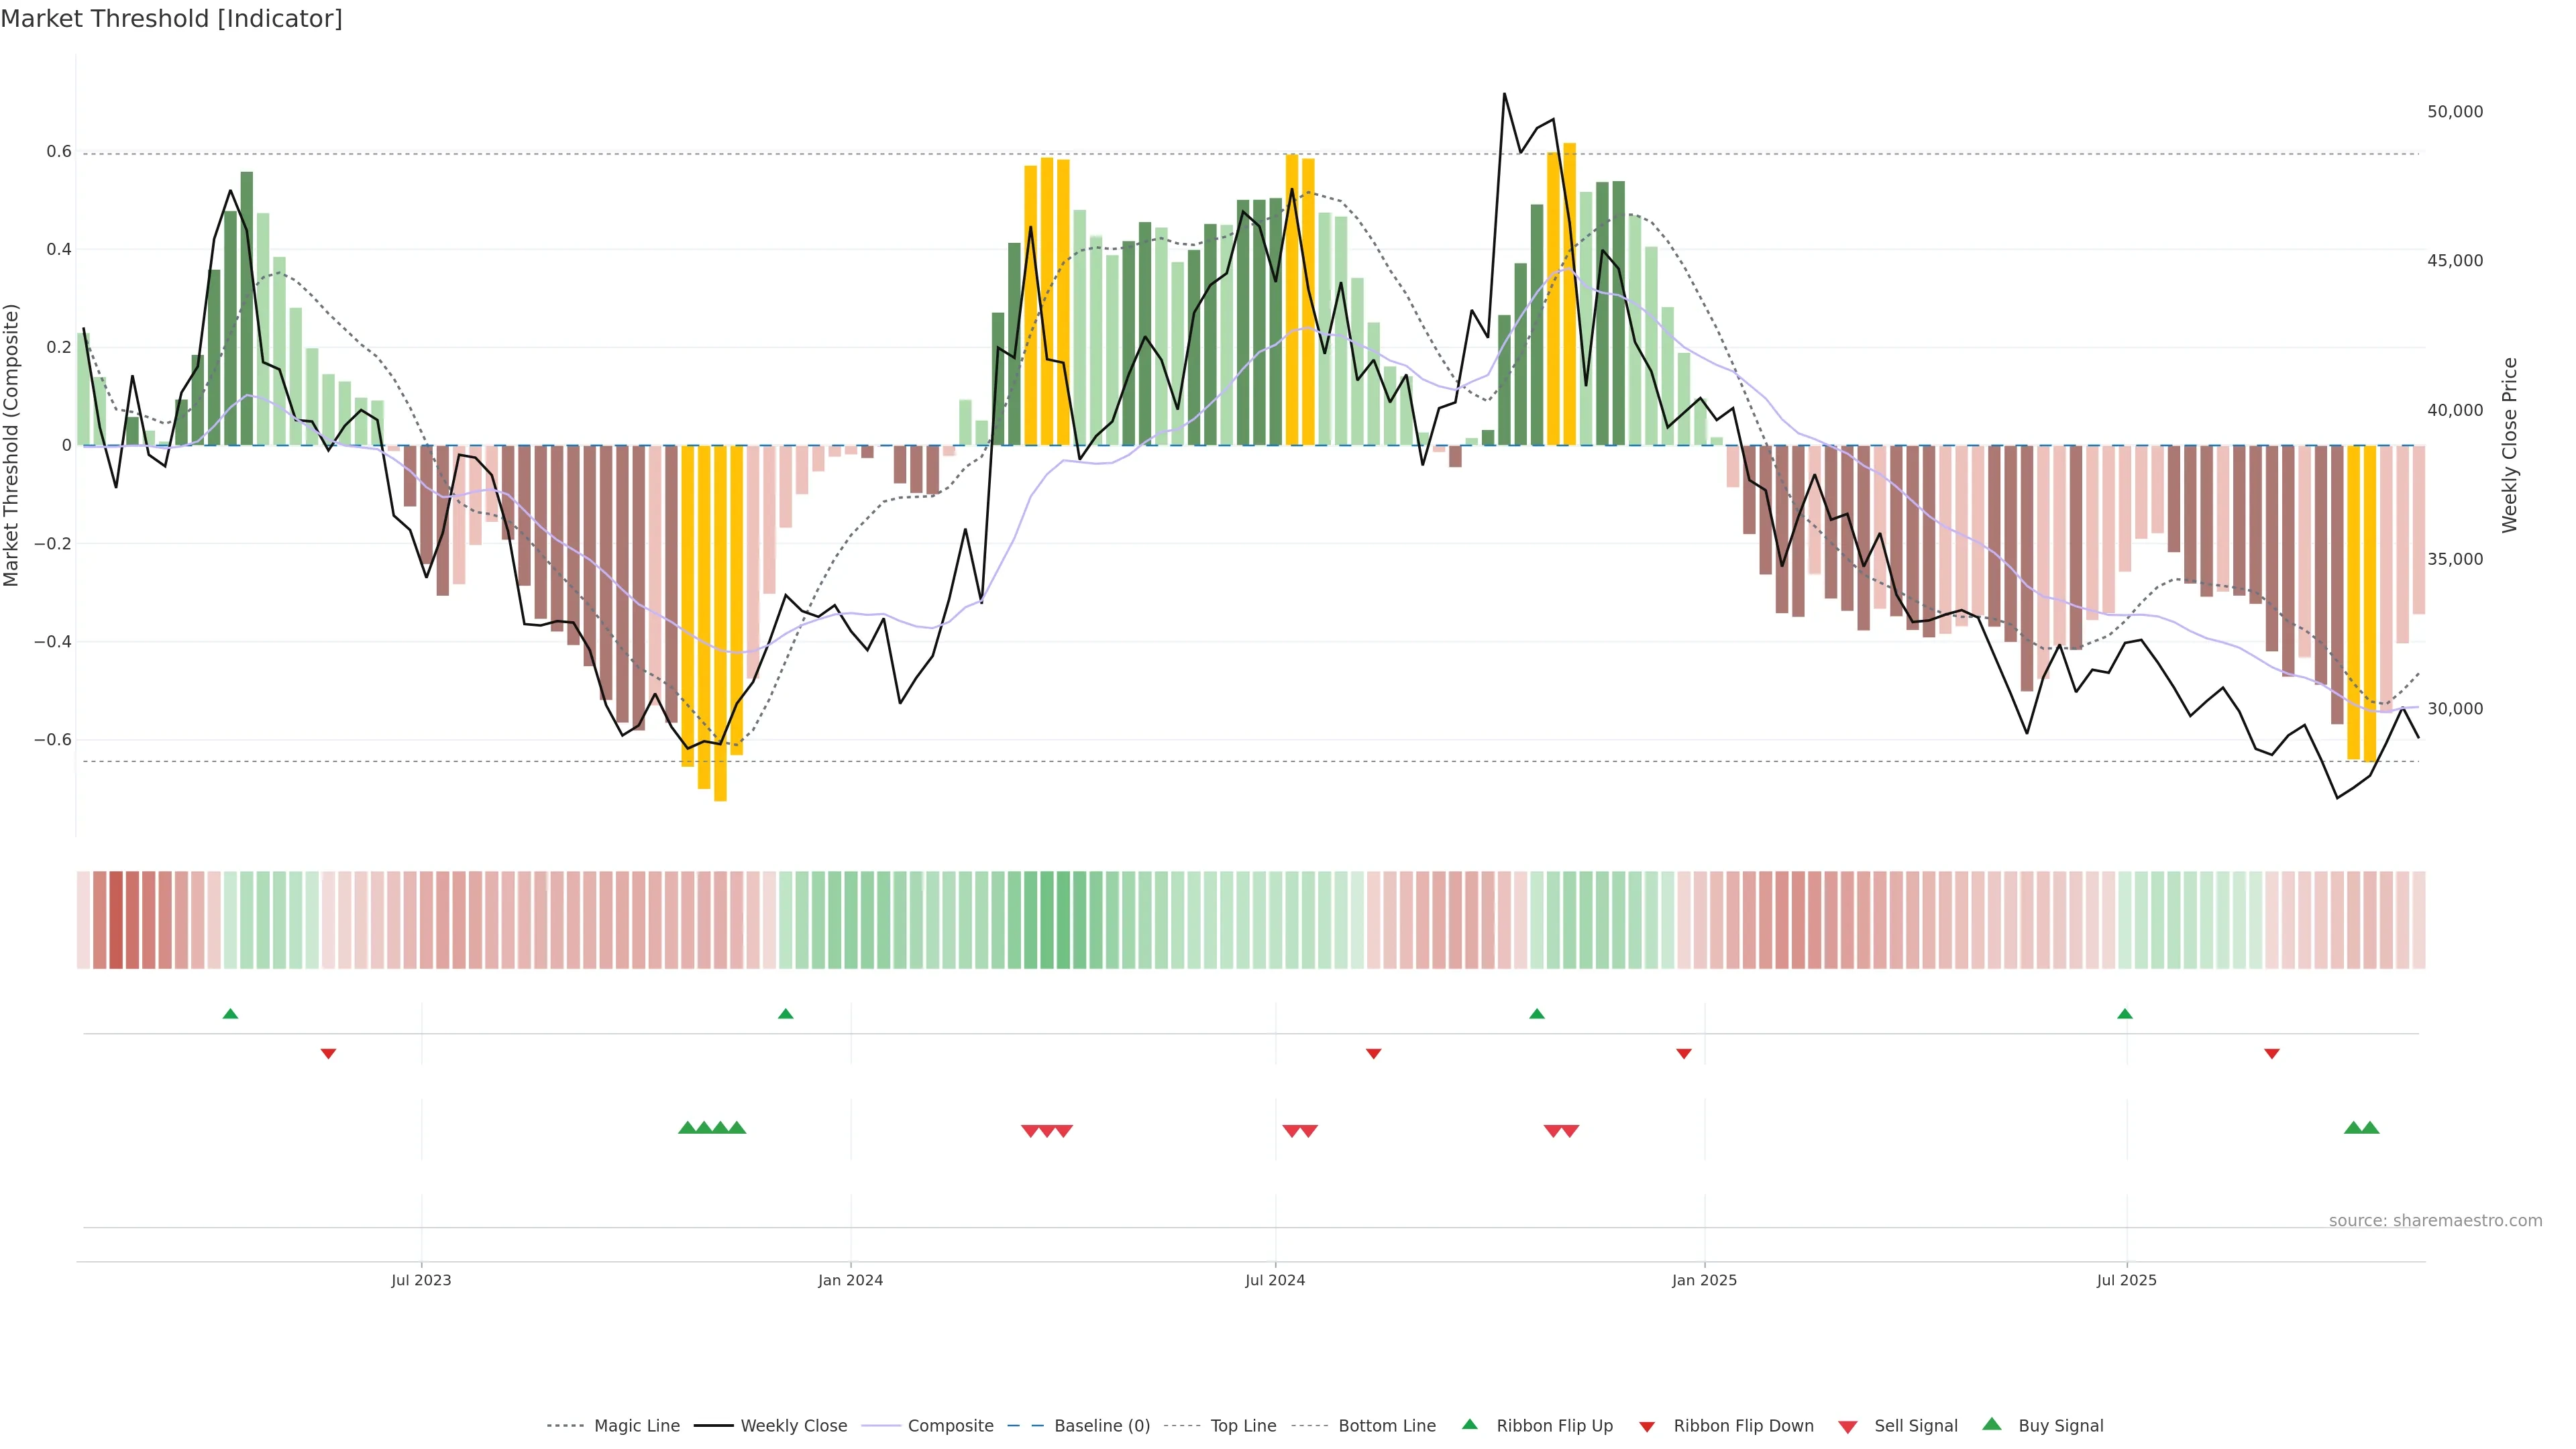This screenshot has height=1449, width=2576.
Task: Click the leftmost Ribbon Flip Up marker
Action: pyautogui.click(x=230, y=1014)
